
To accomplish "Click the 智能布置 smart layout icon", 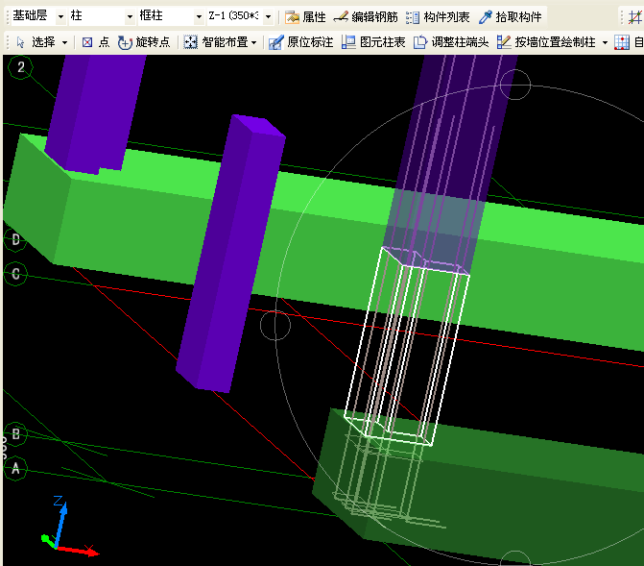I will coord(190,42).
